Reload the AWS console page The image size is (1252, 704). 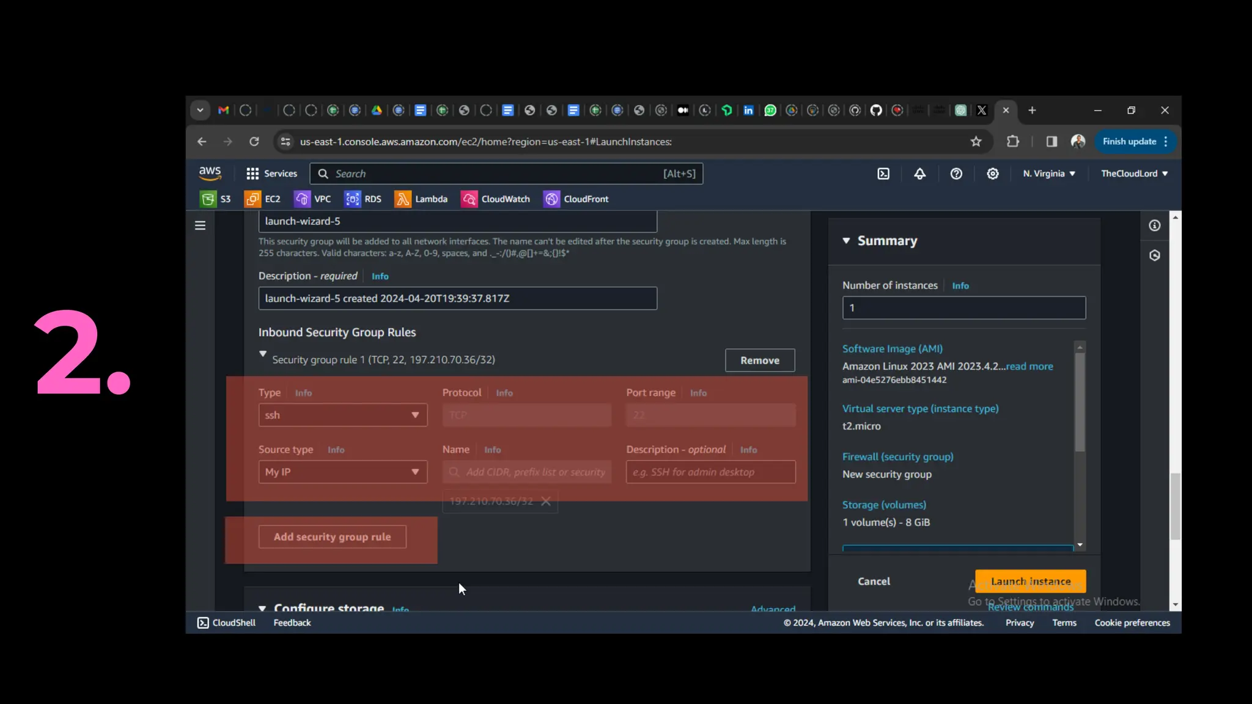[x=254, y=142]
